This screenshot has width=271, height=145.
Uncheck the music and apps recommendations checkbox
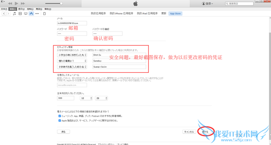60,116
